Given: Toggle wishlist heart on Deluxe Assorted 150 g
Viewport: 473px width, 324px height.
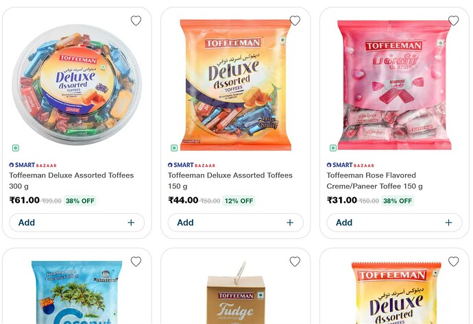Looking at the screenshot, I should tap(295, 21).
